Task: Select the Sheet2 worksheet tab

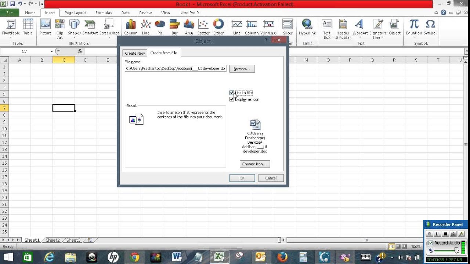Action: [x=53, y=240]
